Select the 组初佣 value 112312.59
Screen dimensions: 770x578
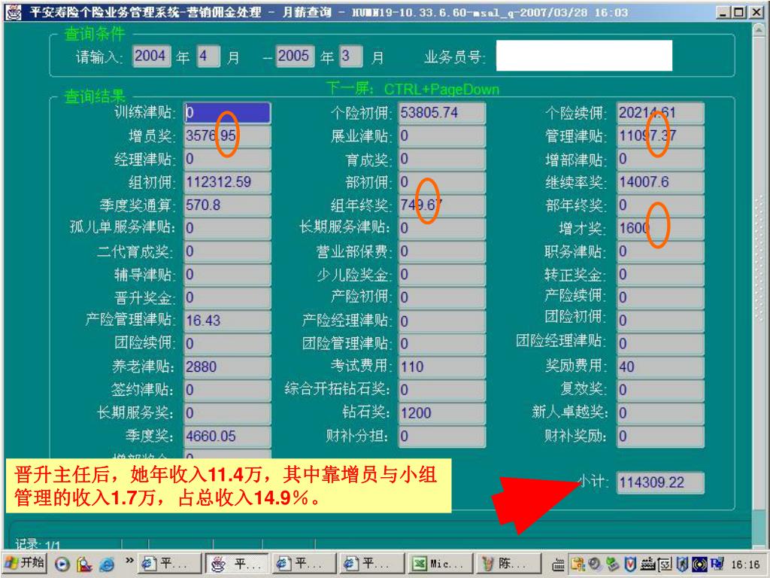pos(227,182)
